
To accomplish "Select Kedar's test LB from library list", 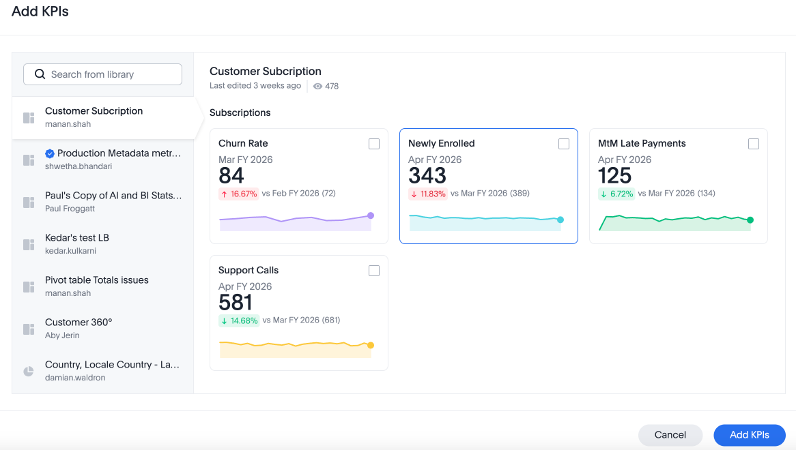I will [x=77, y=238].
